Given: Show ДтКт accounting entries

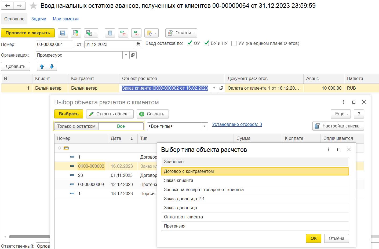Looking at the screenshot, I should pyautogui.click(x=136, y=33).
